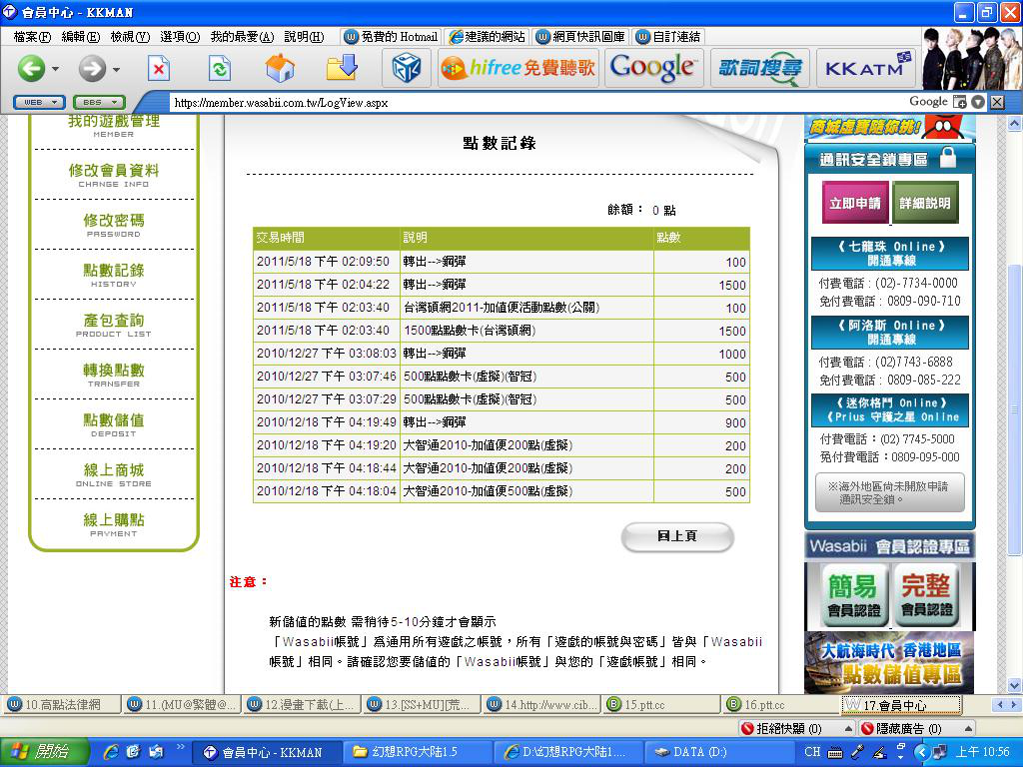Switch to the 15.ptt.cc tab
The height and width of the screenshot is (767, 1023).
click(x=658, y=705)
